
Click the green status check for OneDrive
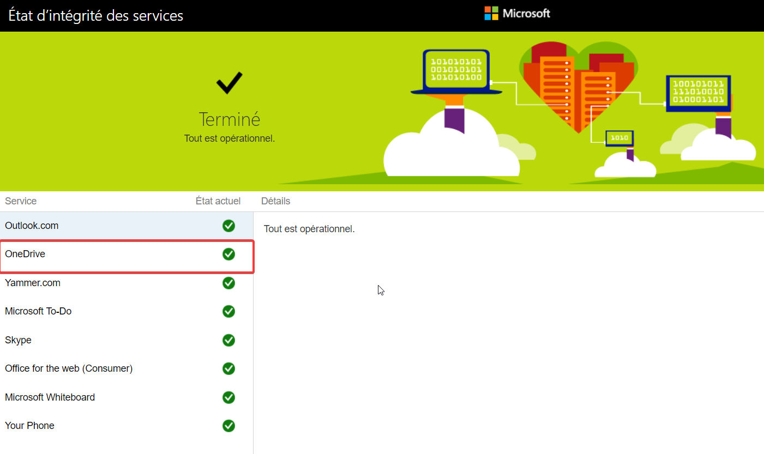229,254
